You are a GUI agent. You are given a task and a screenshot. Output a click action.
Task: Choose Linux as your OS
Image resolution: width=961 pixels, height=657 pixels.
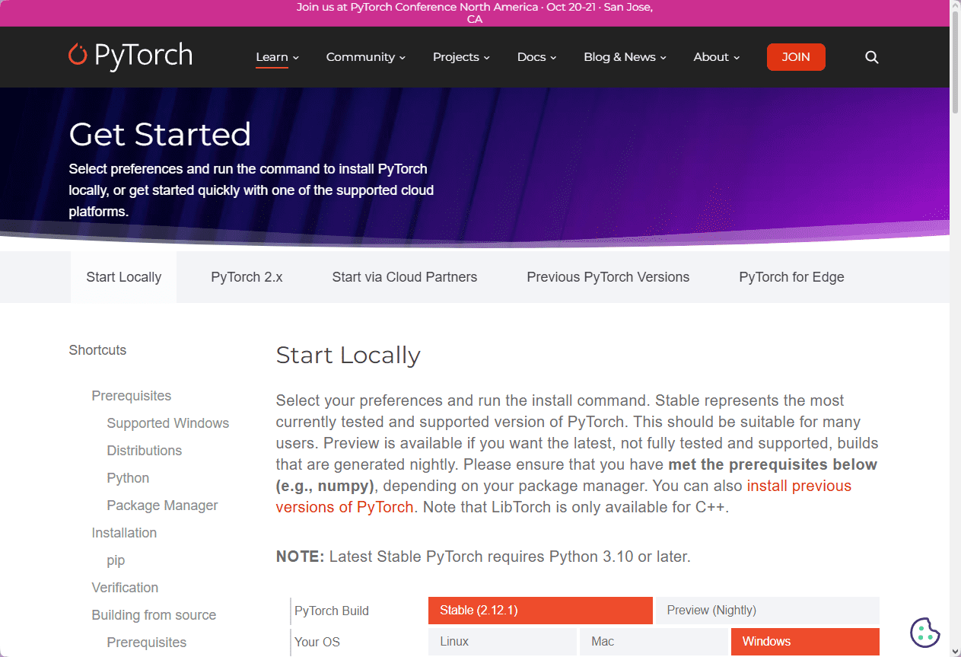click(502, 642)
